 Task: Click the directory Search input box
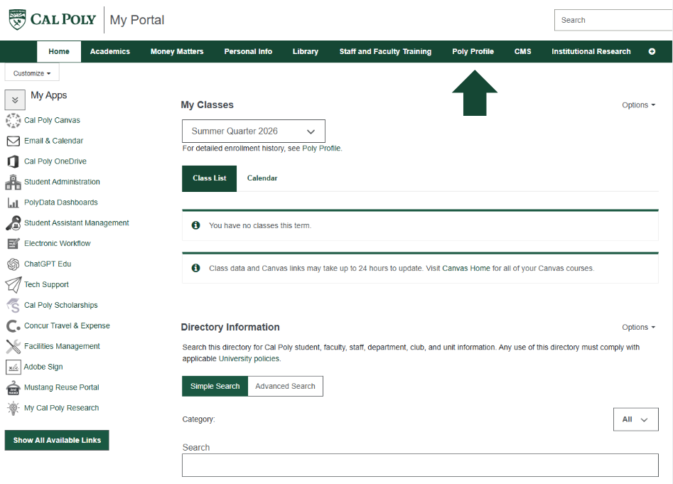[x=420, y=465]
